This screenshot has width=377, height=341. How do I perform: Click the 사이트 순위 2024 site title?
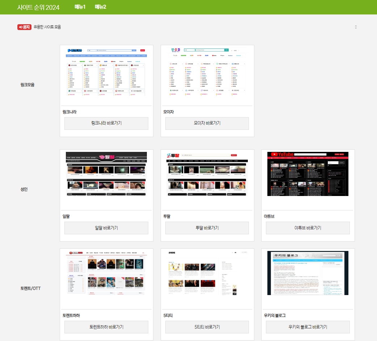pyautogui.click(x=38, y=7)
